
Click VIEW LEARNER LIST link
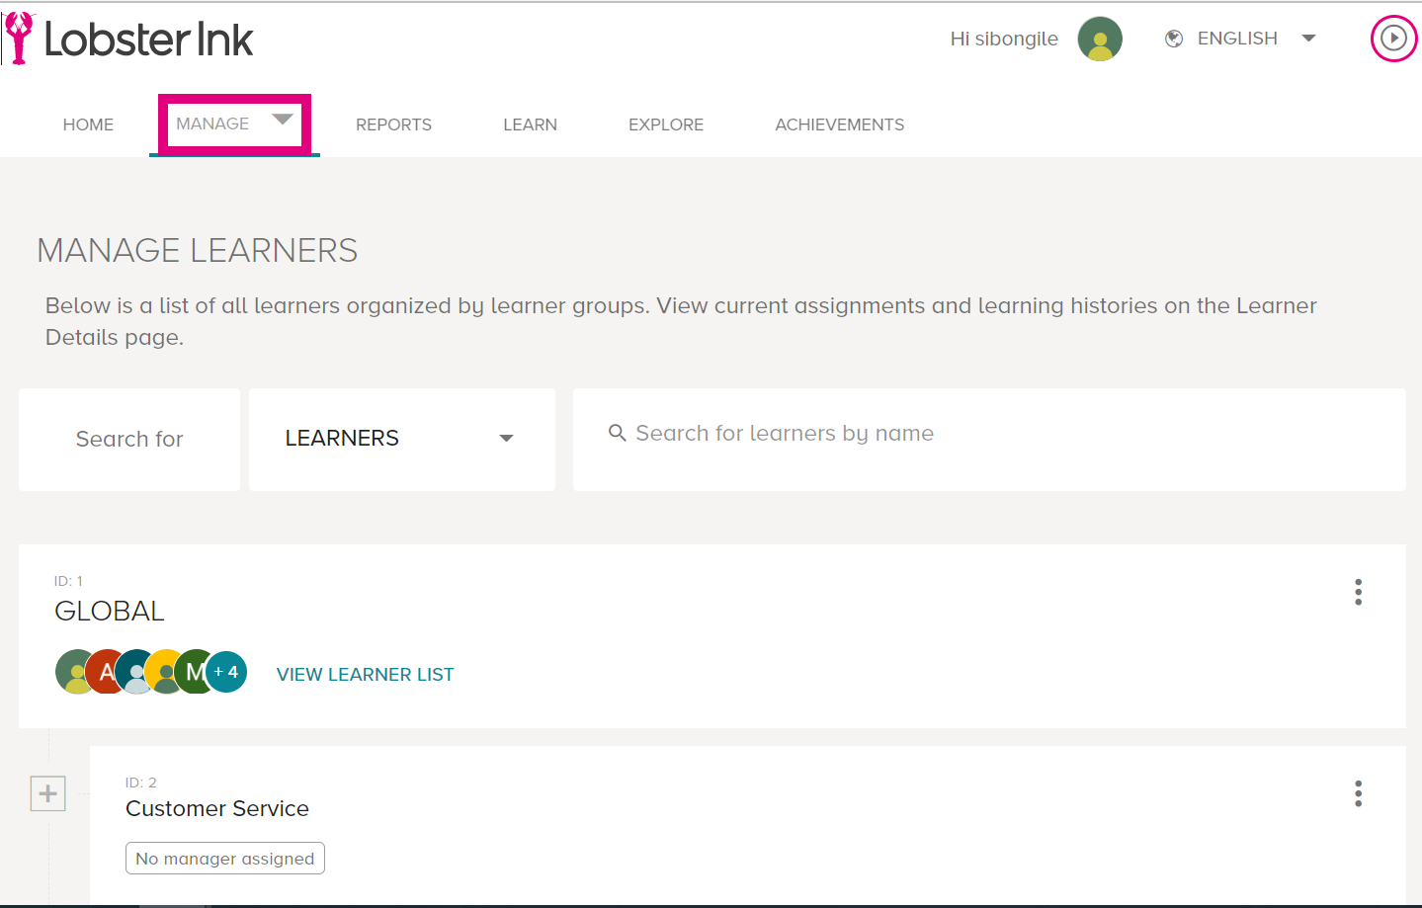(x=365, y=675)
